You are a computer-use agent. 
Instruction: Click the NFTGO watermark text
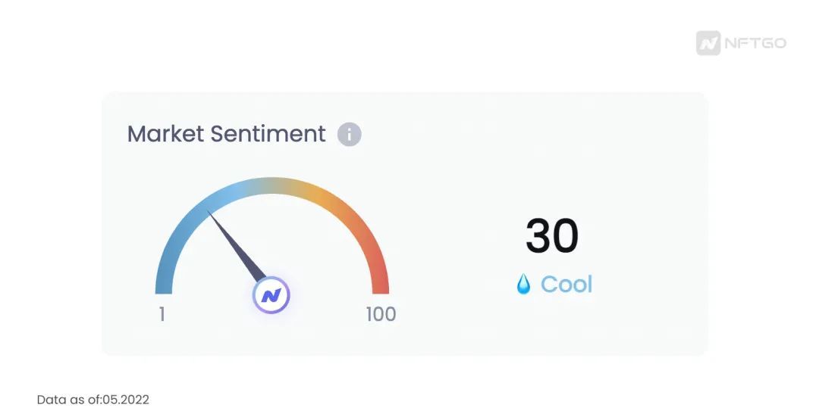point(755,43)
